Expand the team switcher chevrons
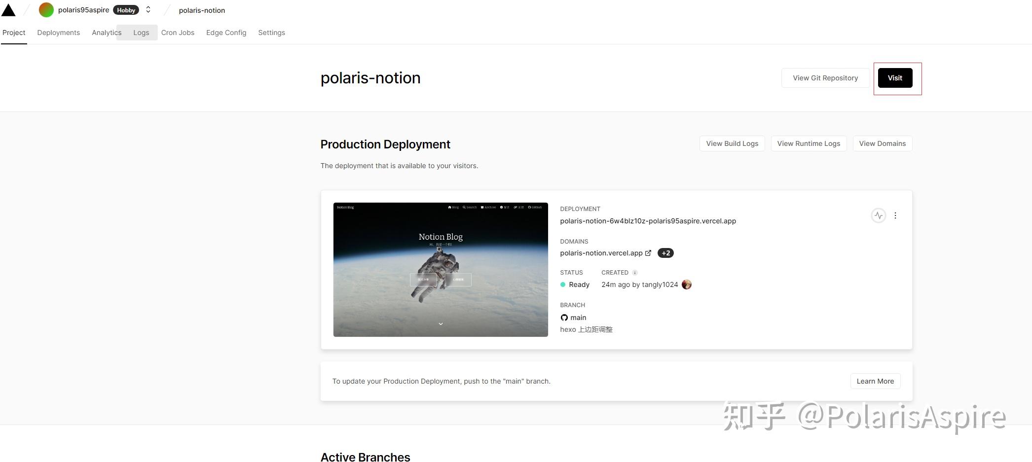This screenshot has height=462, width=1032. (x=148, y=10)
